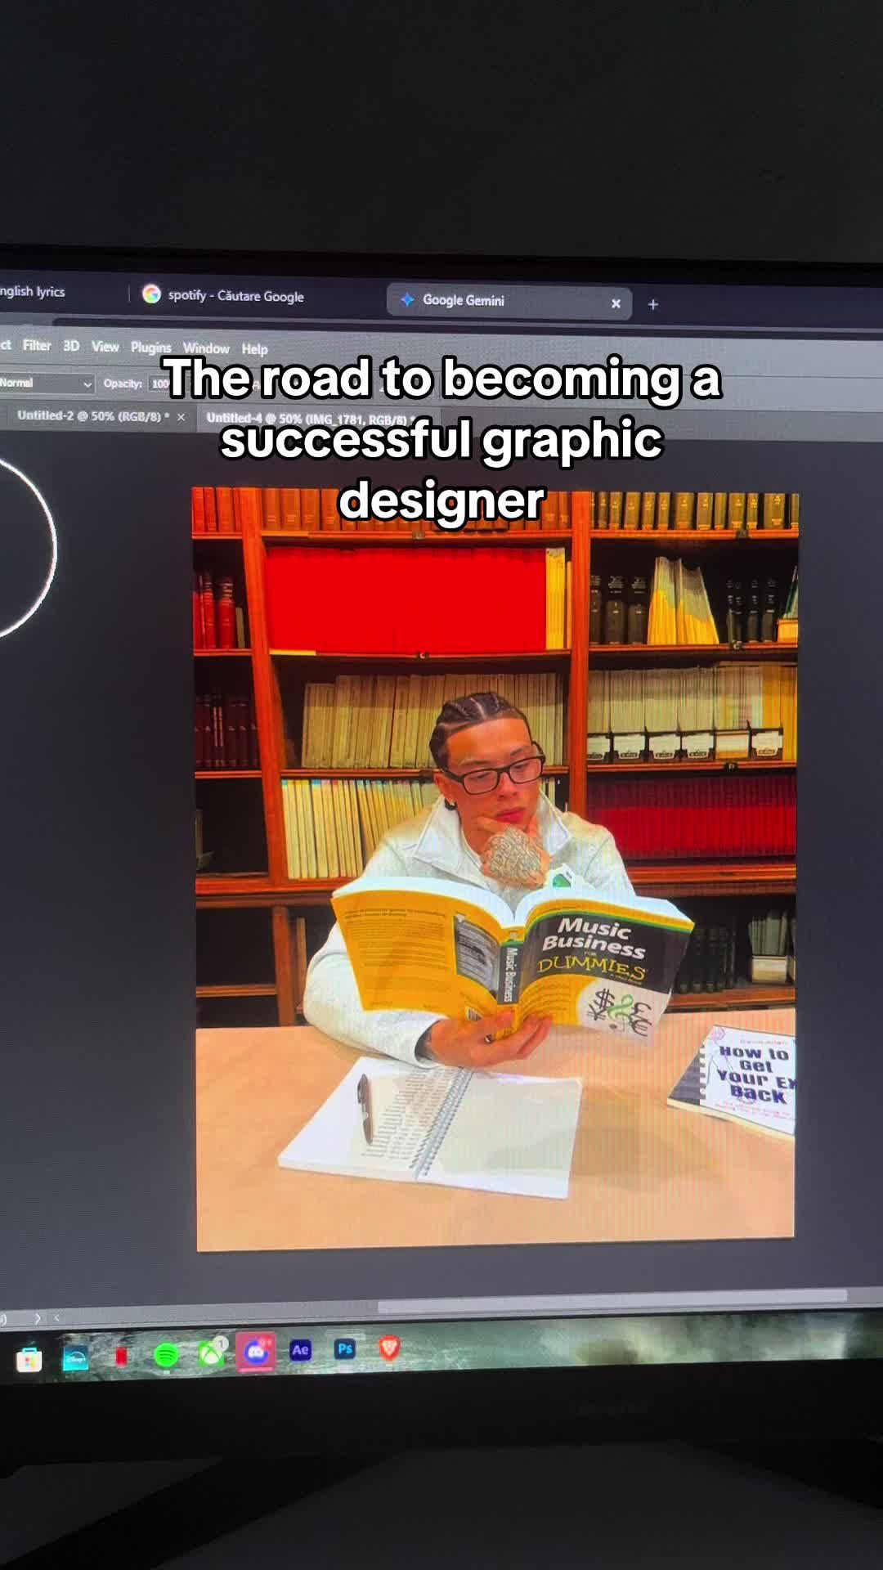Close the Untitled-2 document tab

(x=181, y=417)
